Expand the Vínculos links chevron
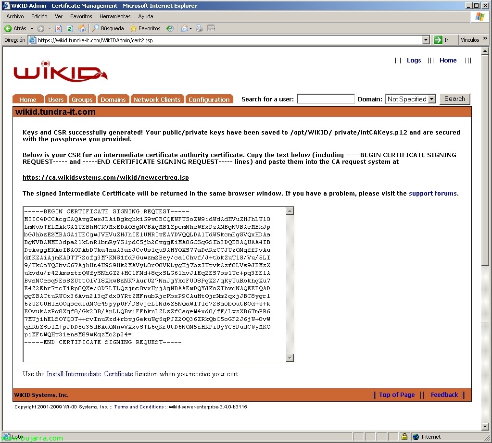492x443 pixels. click(x=485, y=38)
